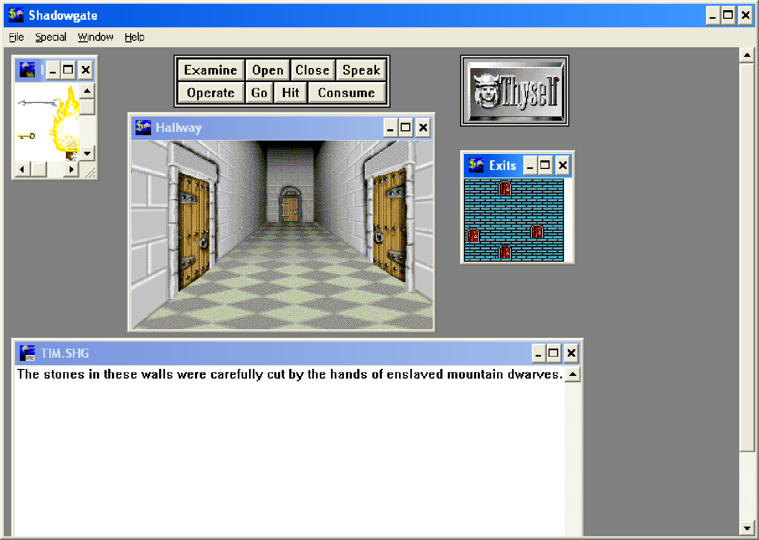Choose the leftmost door in Exits map

click(473, 235)
